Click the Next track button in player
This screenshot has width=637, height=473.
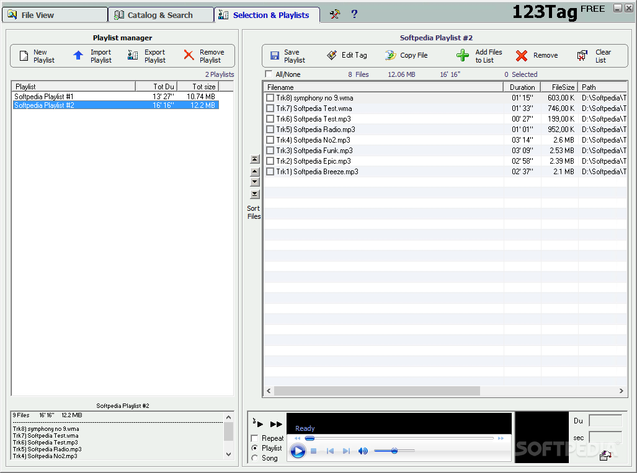coord(346,451)
